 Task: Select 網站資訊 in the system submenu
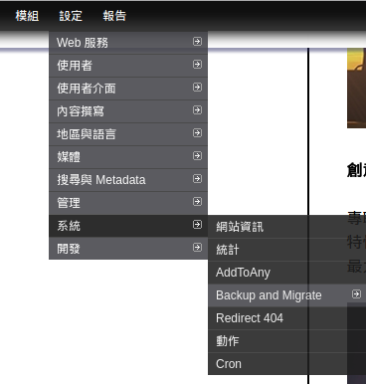[287, 227]
